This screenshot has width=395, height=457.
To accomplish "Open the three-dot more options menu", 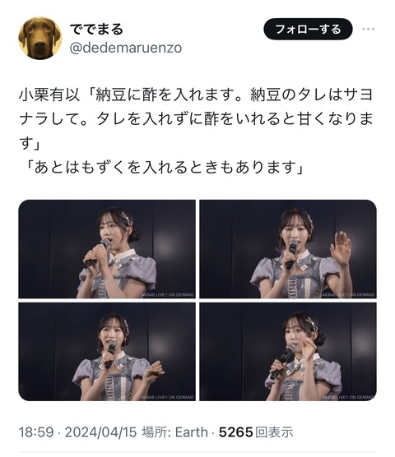I will [368, 29].
